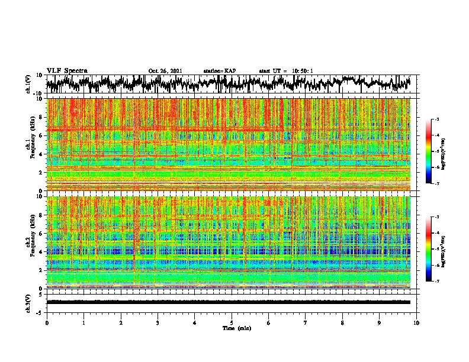This screenshot has width=469, height=362.
Task: Click the "-7" tick on ch.1 colorbar
Action: [437, 183]
